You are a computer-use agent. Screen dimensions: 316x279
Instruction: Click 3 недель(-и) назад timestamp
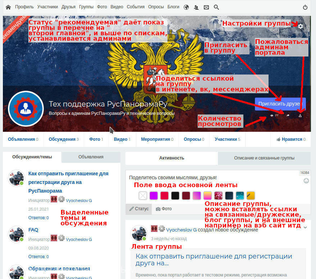coord(169,239)
